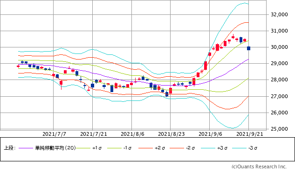Click the 29,000 price axis label
This screenshot has height=173, width=295.
click(x=279, y=64)
